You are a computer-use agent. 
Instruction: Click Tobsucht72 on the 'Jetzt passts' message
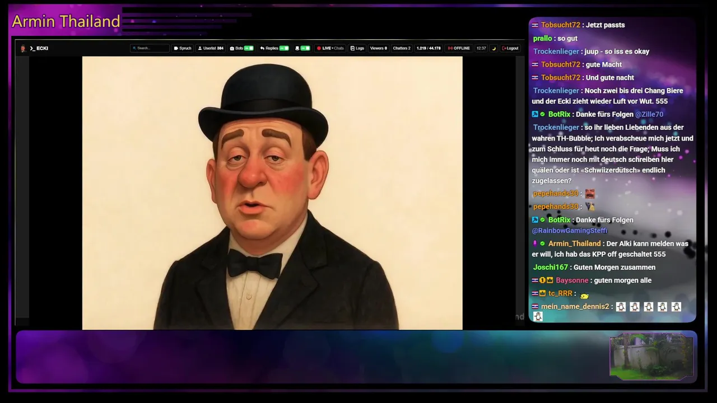click(x=560, y=25)
